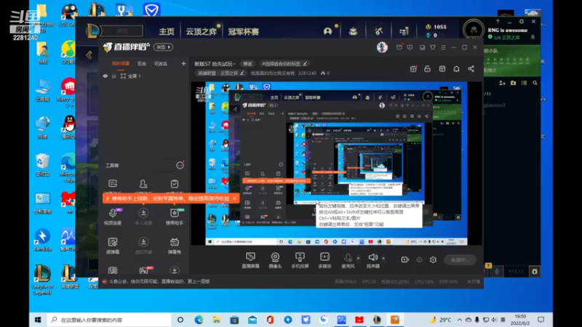This screenshot has width=582, height=327.
Task: Switch to the 云顶之弈 tab
Action: point(202,31)
